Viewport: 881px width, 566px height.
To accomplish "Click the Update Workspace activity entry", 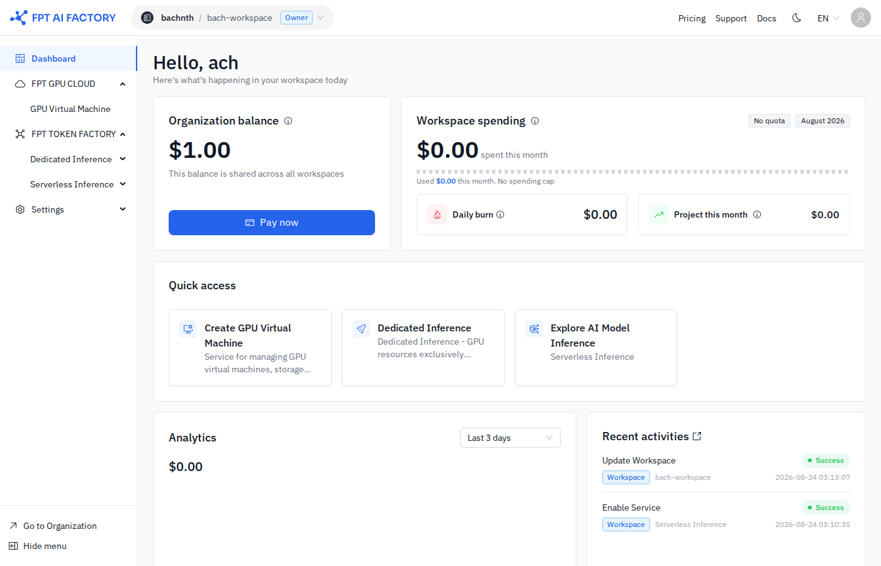I will [x=726, y=469].
